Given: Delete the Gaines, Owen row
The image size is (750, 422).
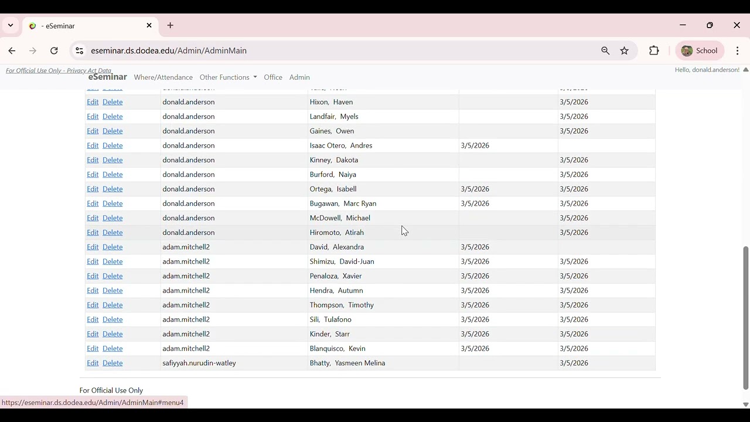Looking at the screenshot, I should [x=112, y=131].
